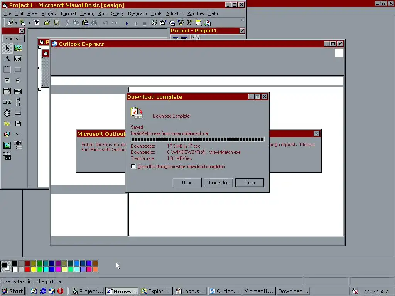This screenshot has width=395, height=296.
Task: Open the File menu
Action: click(x=8, y=13)
